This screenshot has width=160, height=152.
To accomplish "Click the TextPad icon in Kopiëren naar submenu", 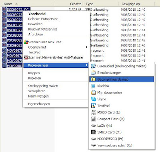I will 93,106.
